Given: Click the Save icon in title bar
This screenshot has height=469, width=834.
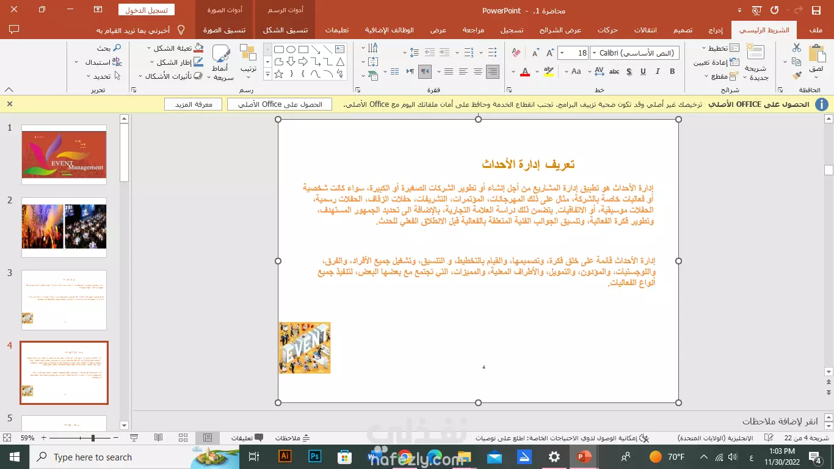Looking at the screenshot, I should [x=816, y=10].
